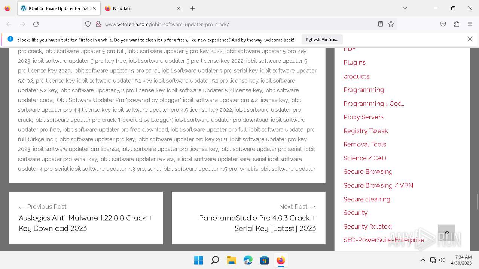Click the Firefox View icon in the tab strip

7,8
